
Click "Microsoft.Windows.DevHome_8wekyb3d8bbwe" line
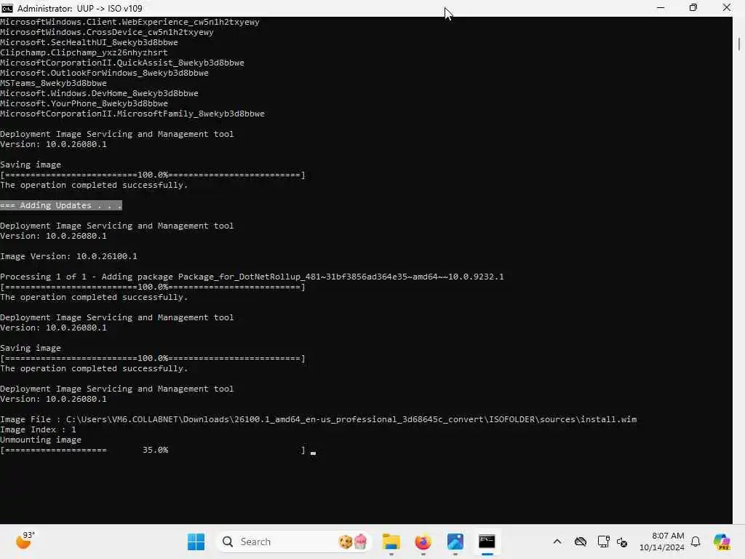point(99,93)
